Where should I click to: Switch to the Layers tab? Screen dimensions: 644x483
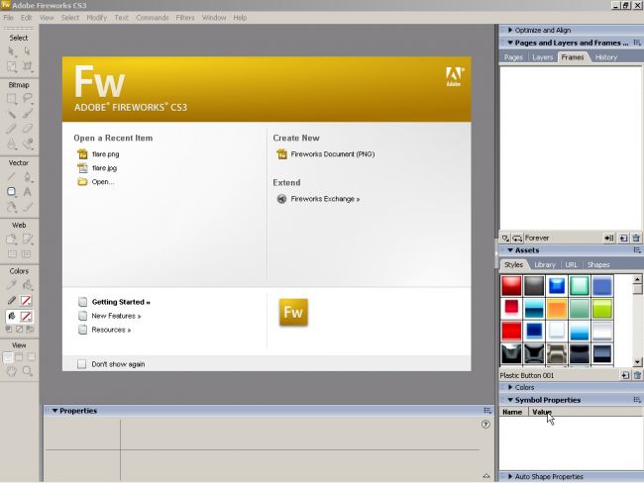click(x=543, y=57)
